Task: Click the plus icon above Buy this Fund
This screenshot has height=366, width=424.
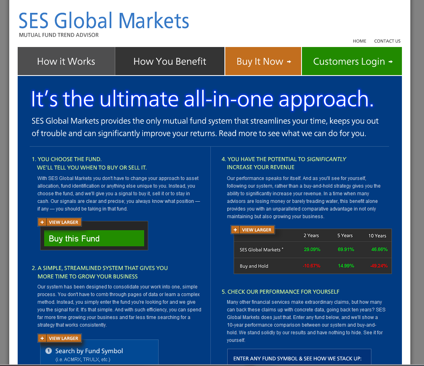Action: [x=43, y=222]
